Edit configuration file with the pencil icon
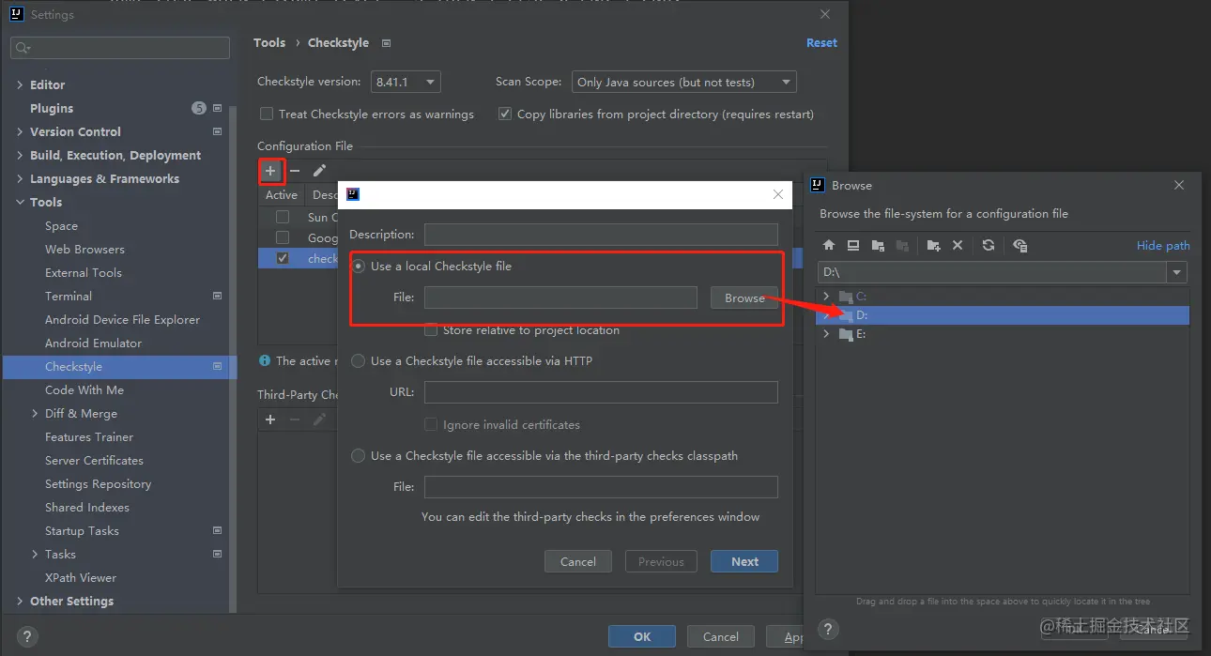1211x656 pixels. 319,171
